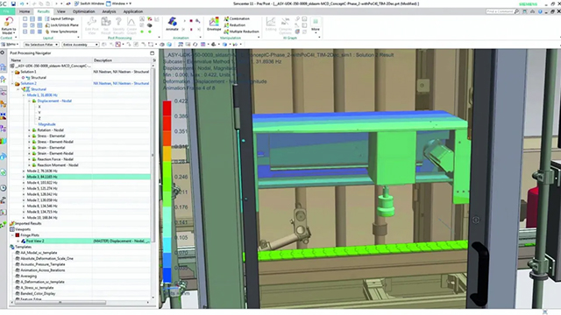The image size is (561, 315).
Task: Open the No Selection Filter dropdown
Action: (41, 45)
